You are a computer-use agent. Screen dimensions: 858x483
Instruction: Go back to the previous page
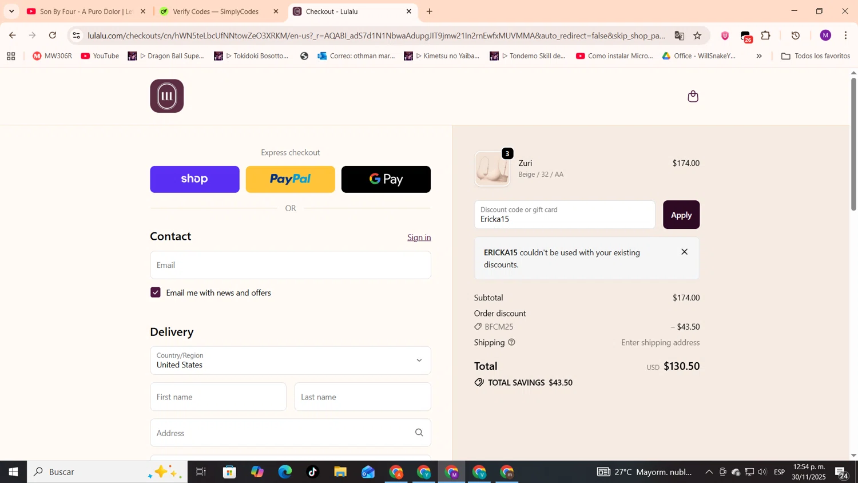tap(13, 35)
